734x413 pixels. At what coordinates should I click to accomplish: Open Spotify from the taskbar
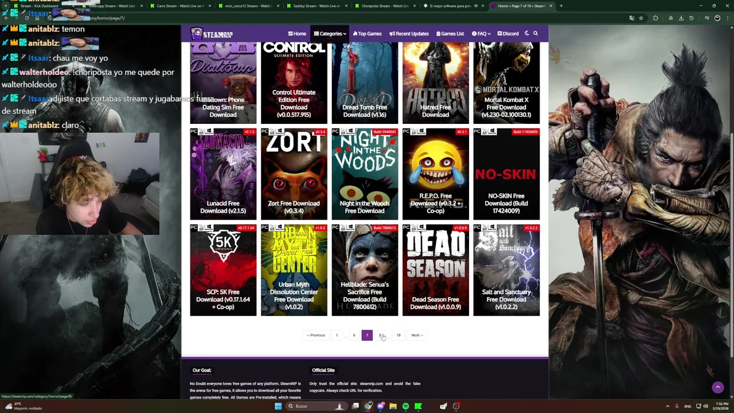tap(405, 406)
